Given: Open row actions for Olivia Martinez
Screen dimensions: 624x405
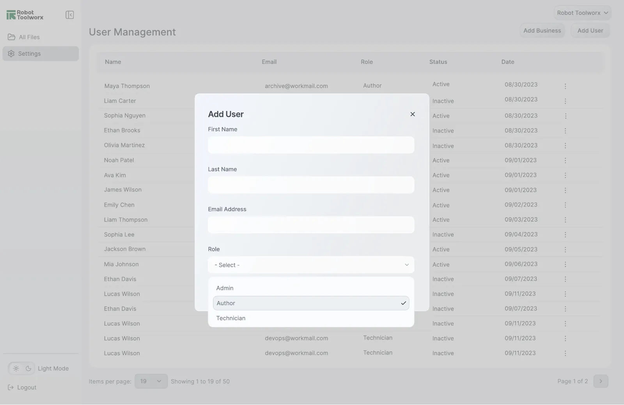Looking at the screenshot, I should tap(565, 145).
